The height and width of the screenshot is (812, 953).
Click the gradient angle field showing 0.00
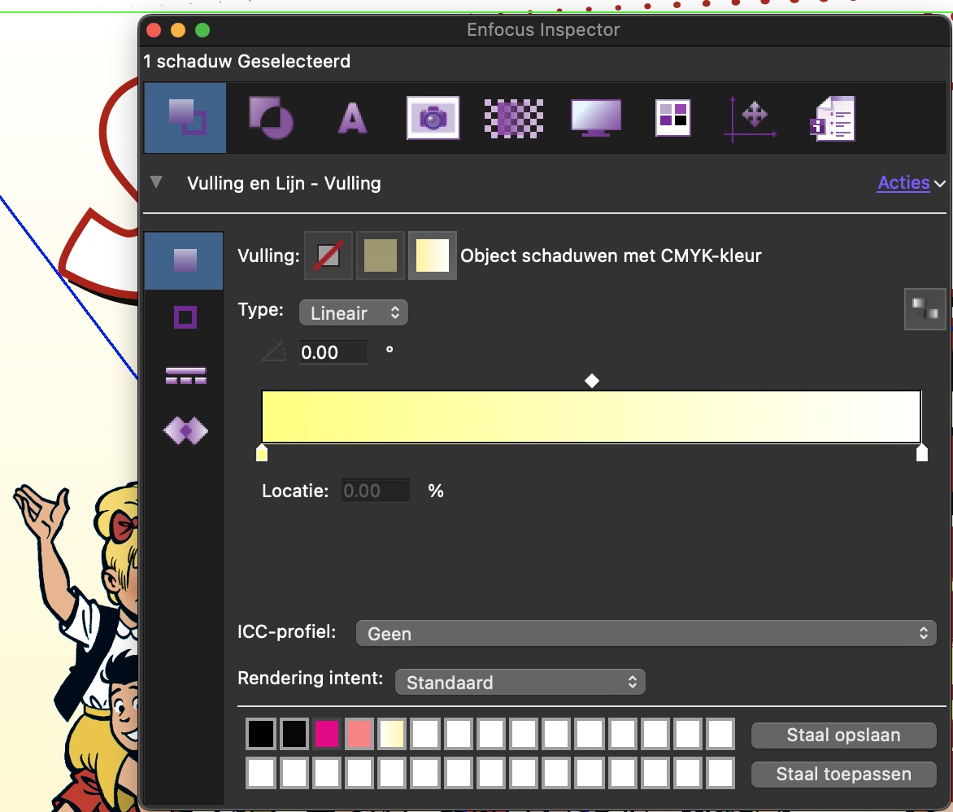[333, 352]
